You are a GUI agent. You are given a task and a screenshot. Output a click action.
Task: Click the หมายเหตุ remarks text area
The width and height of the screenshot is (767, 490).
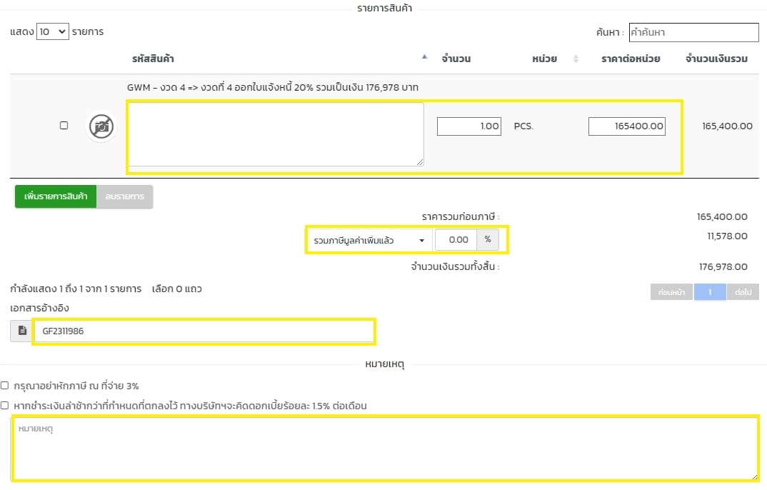[x=384, y=449]
